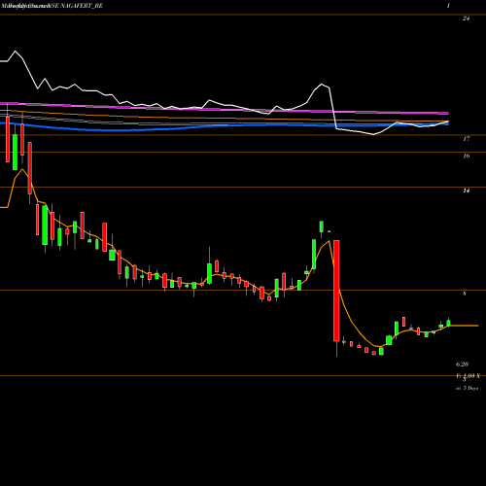Click the 6.20 price value

point(462,364)
